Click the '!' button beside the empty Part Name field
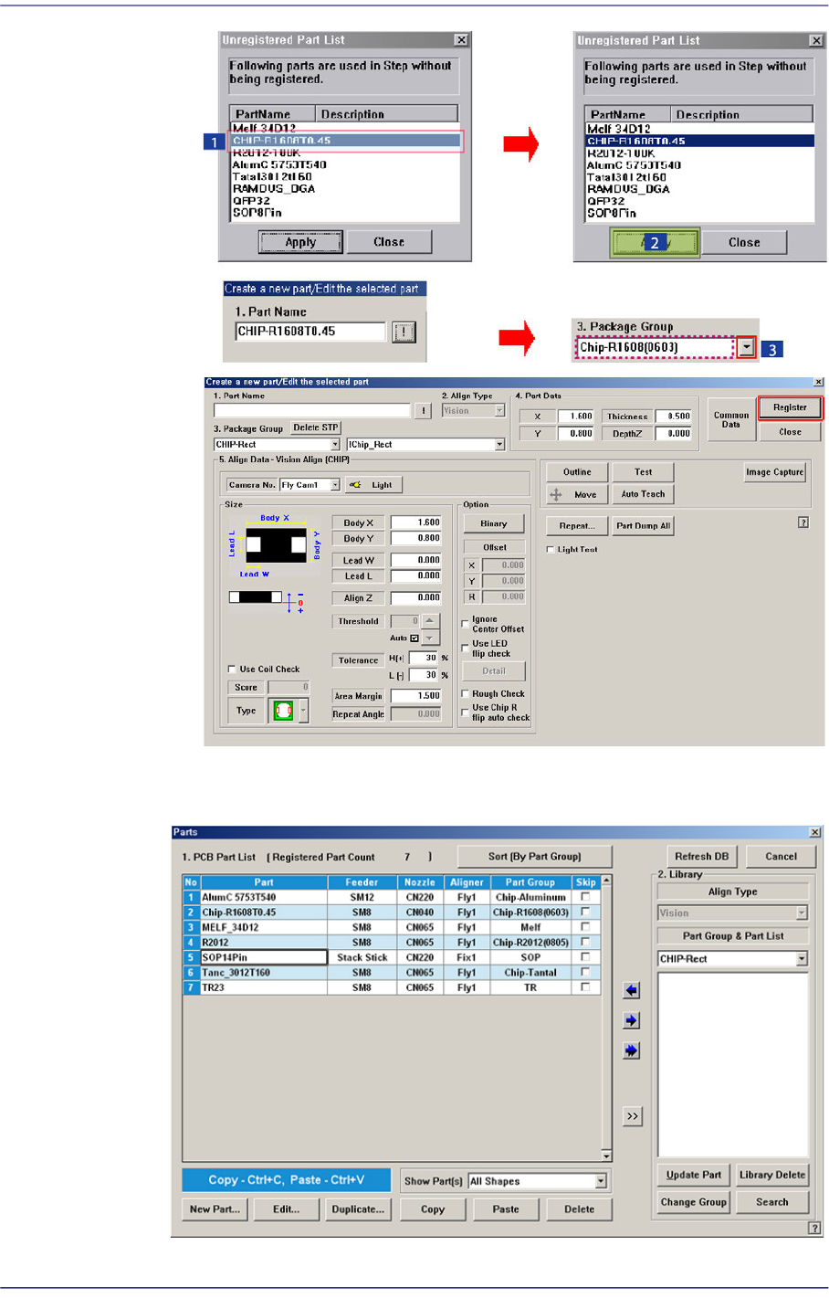Image resolution: width=829 pixels, height=1298 pixels. (423, 411)
